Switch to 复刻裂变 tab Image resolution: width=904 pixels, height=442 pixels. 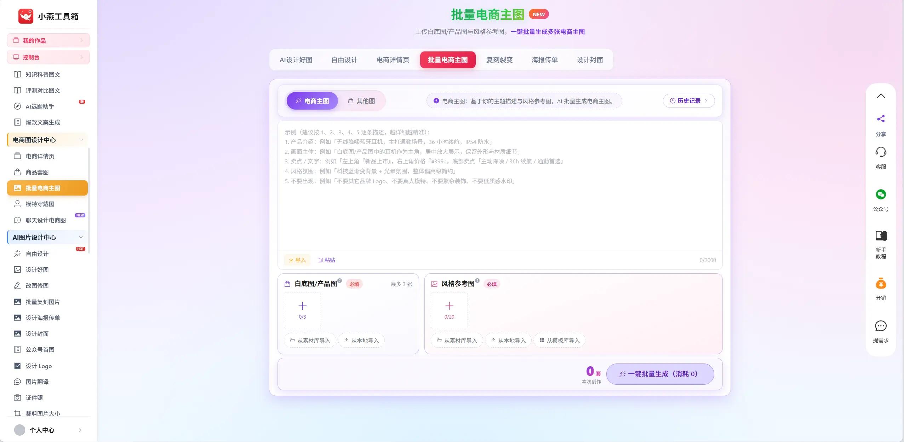499,60
